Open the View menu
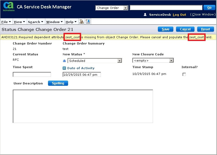This screenshot has height=155, width=217. click(x=19, y=22)
